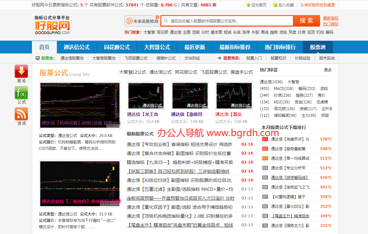Image resolution: width=368 pixels, height=234 pixels.
Task: Open the orange RSS 资讯 icon
Action: (x=21, y=114)
